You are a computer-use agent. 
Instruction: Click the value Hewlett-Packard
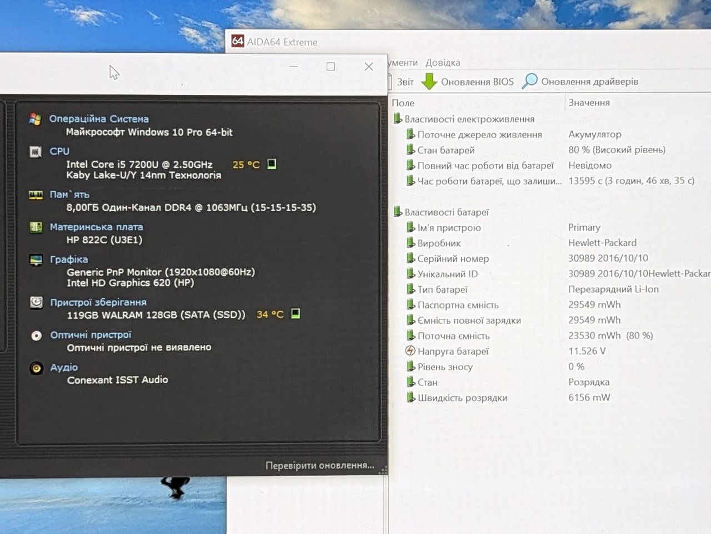[x=602, y=243]
